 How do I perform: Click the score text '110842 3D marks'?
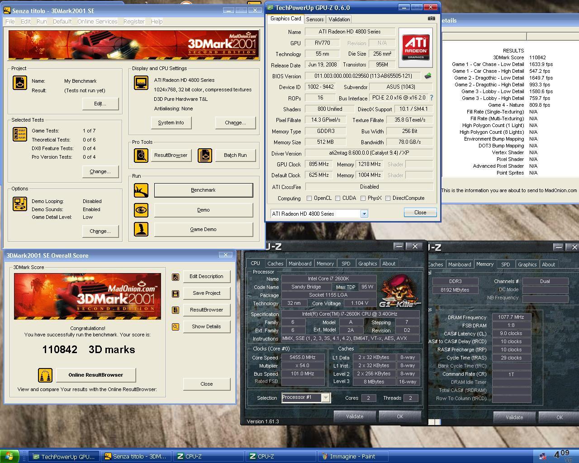pos(89,350)
